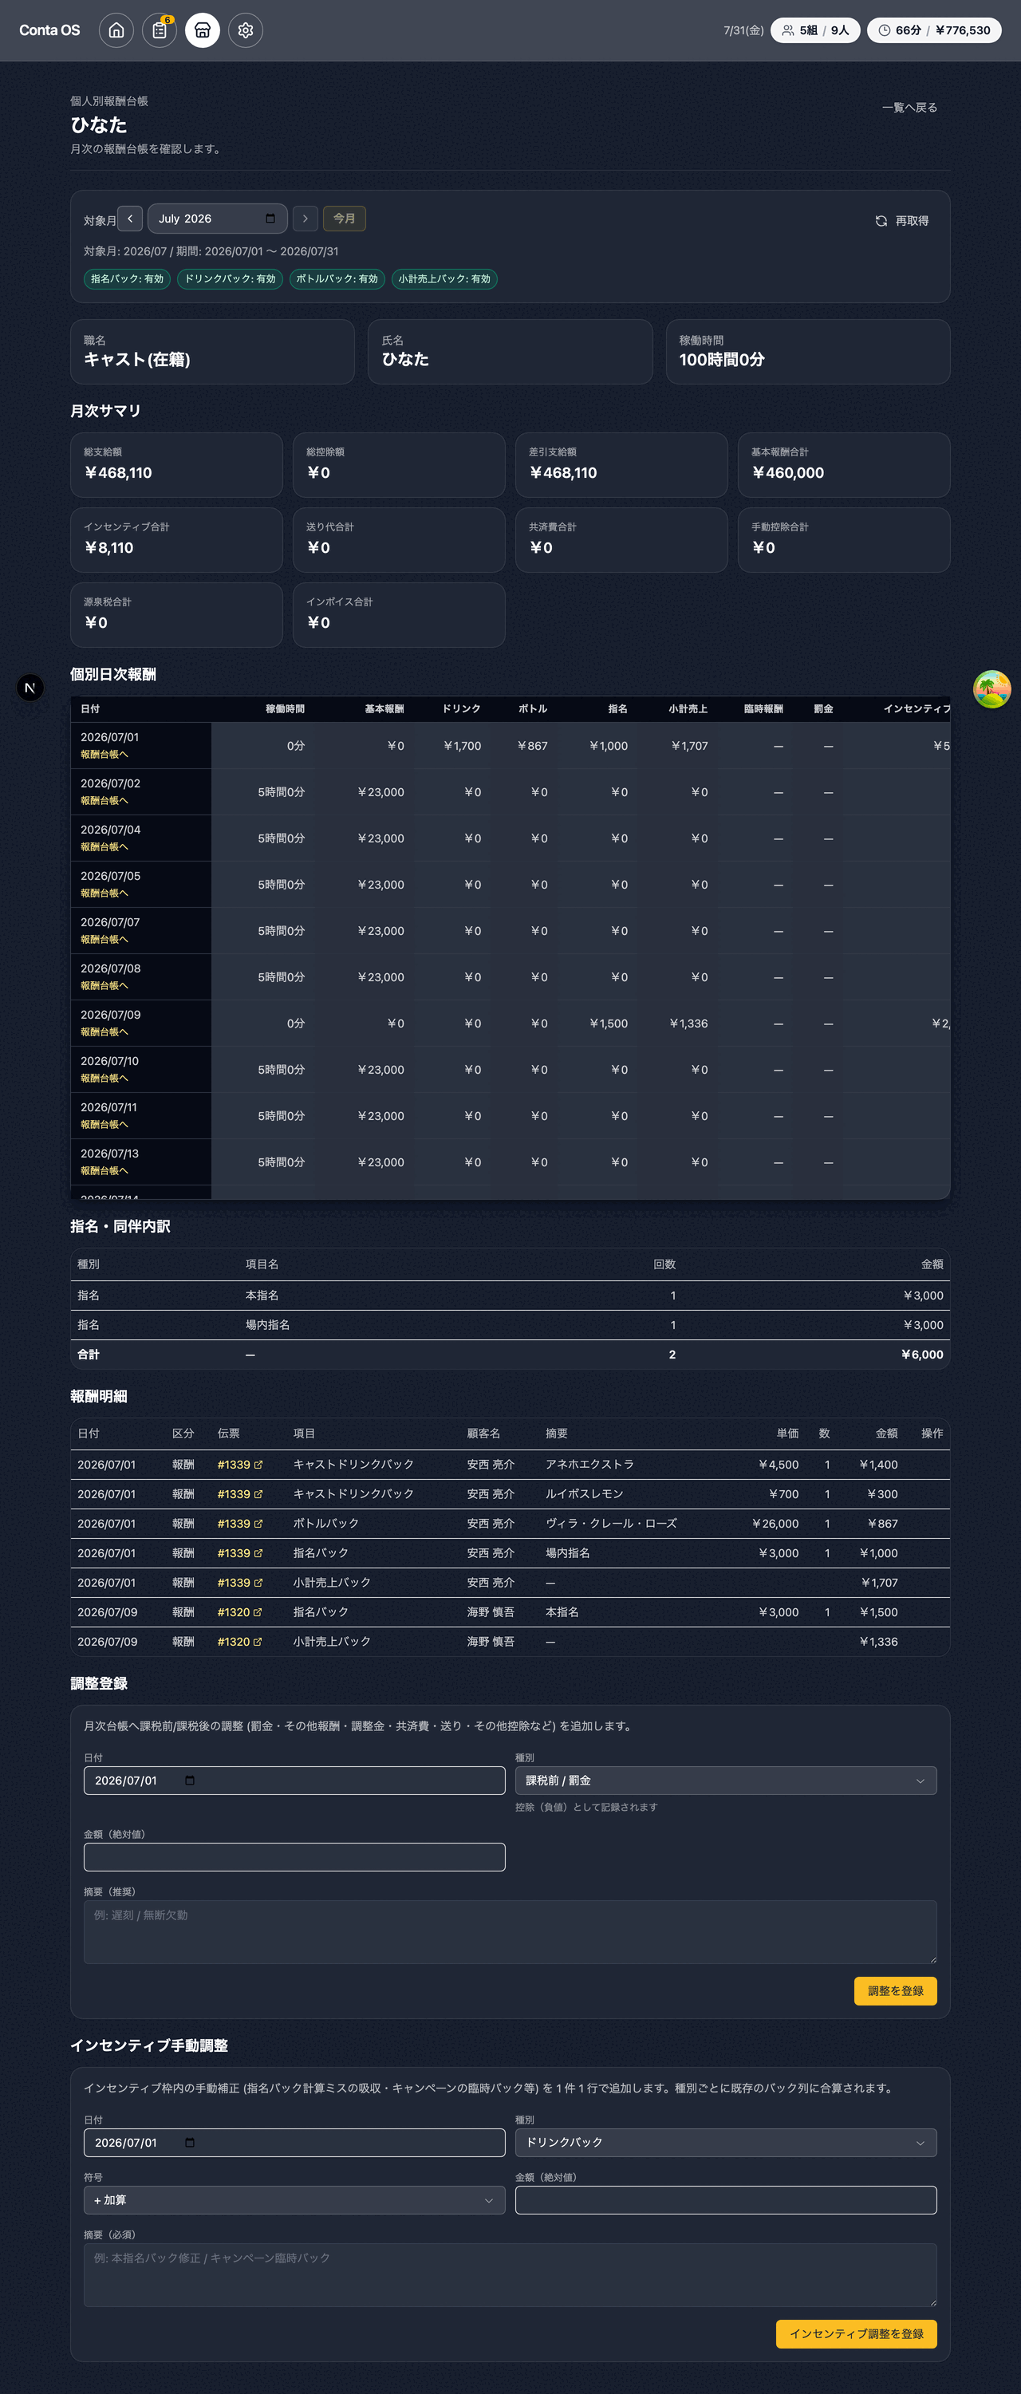
Task: Click the Conta OS logo
Action: pyautogui.click(x=49, y=30)
